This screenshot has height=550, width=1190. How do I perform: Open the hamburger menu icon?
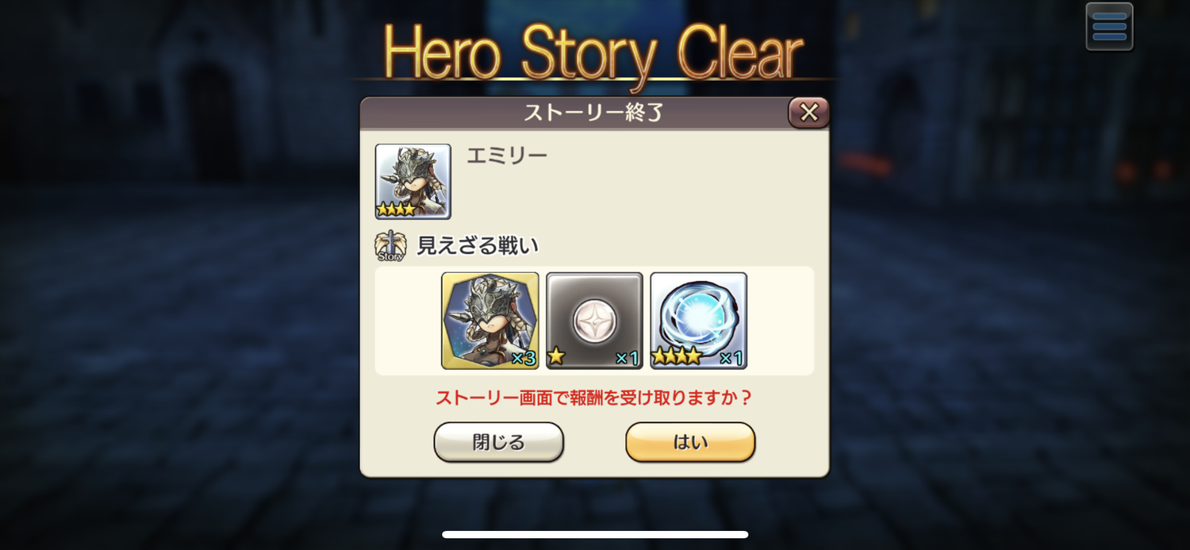[1109, 26]
